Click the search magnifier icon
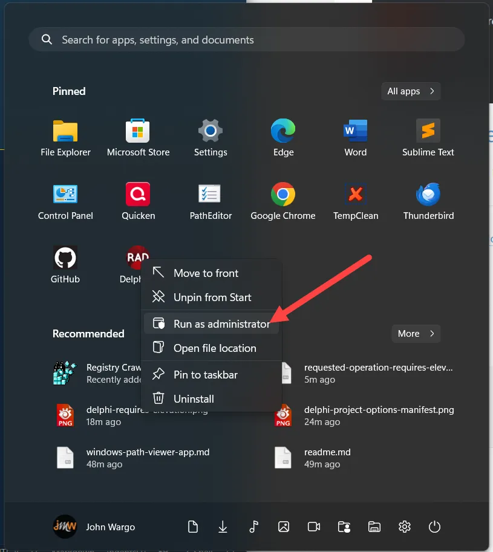This screenshot has width=493, height=552. click(47, 39)
